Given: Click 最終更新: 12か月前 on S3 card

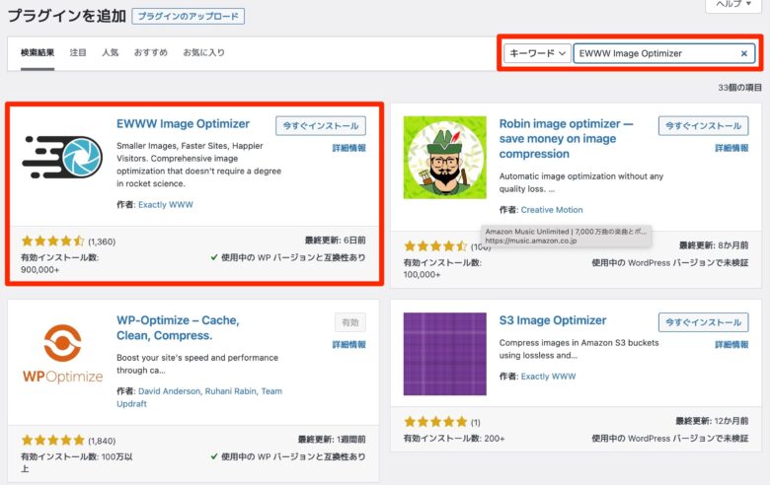Looking at the screenshot, I should click(x=712, y=421).
